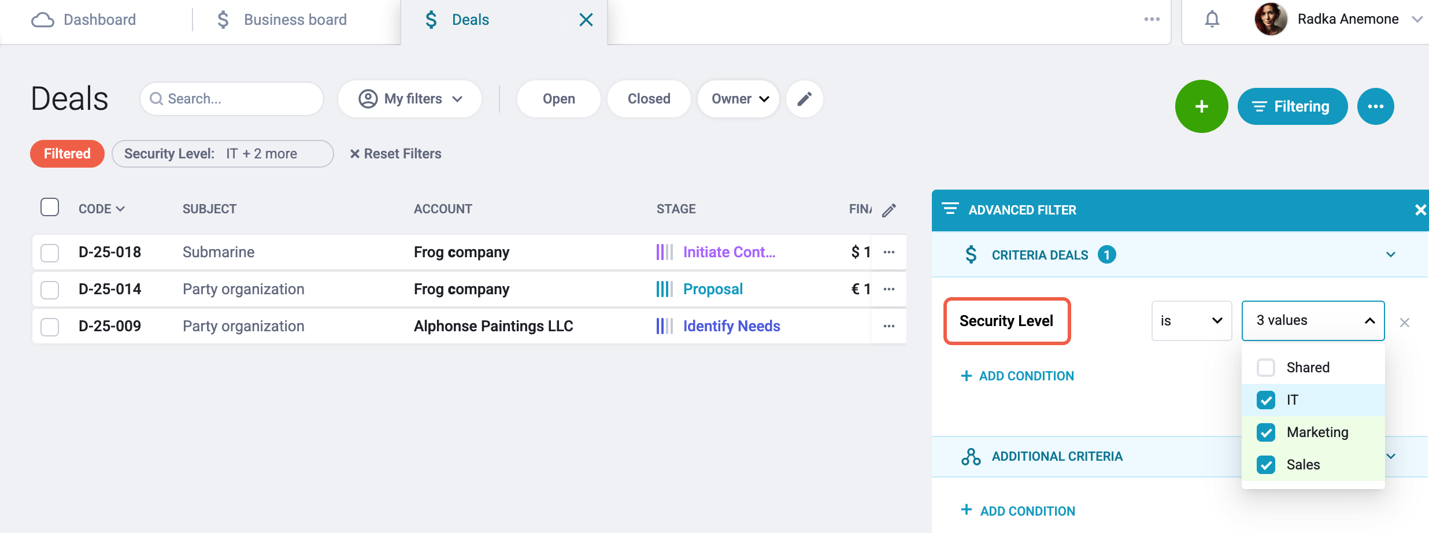Click stage progress bars for Submarine deal

tap(665, 252)
